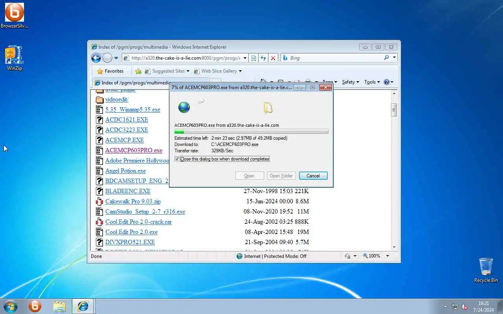
Task: Click the 100% zoom level button
Action: (x=371, y=256)
